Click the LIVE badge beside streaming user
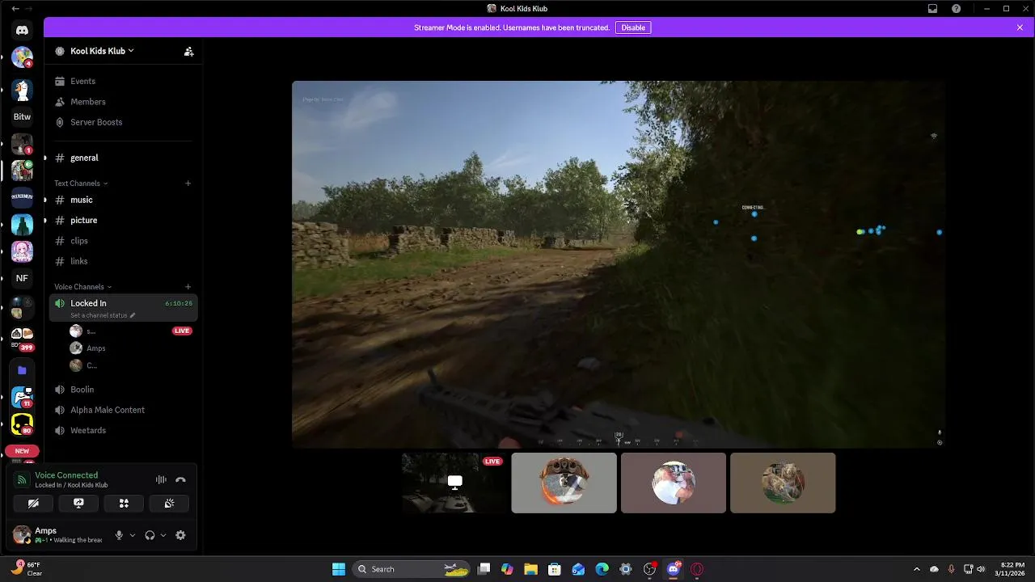 point(182,331)
